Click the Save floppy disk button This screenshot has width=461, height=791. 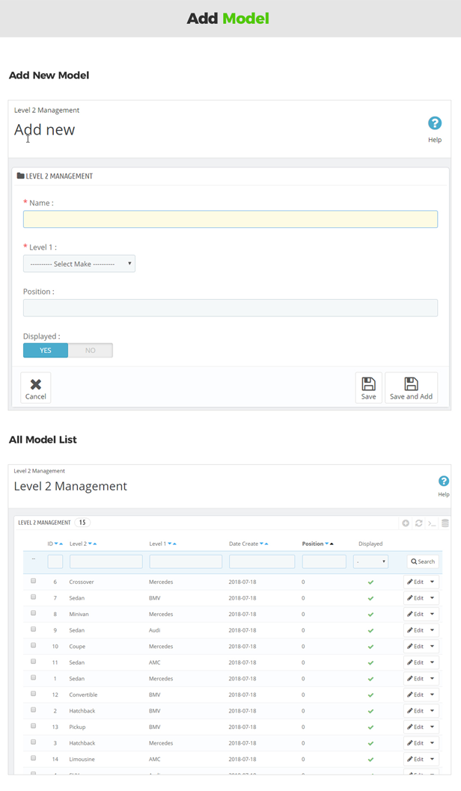click(x=368, y=388)
